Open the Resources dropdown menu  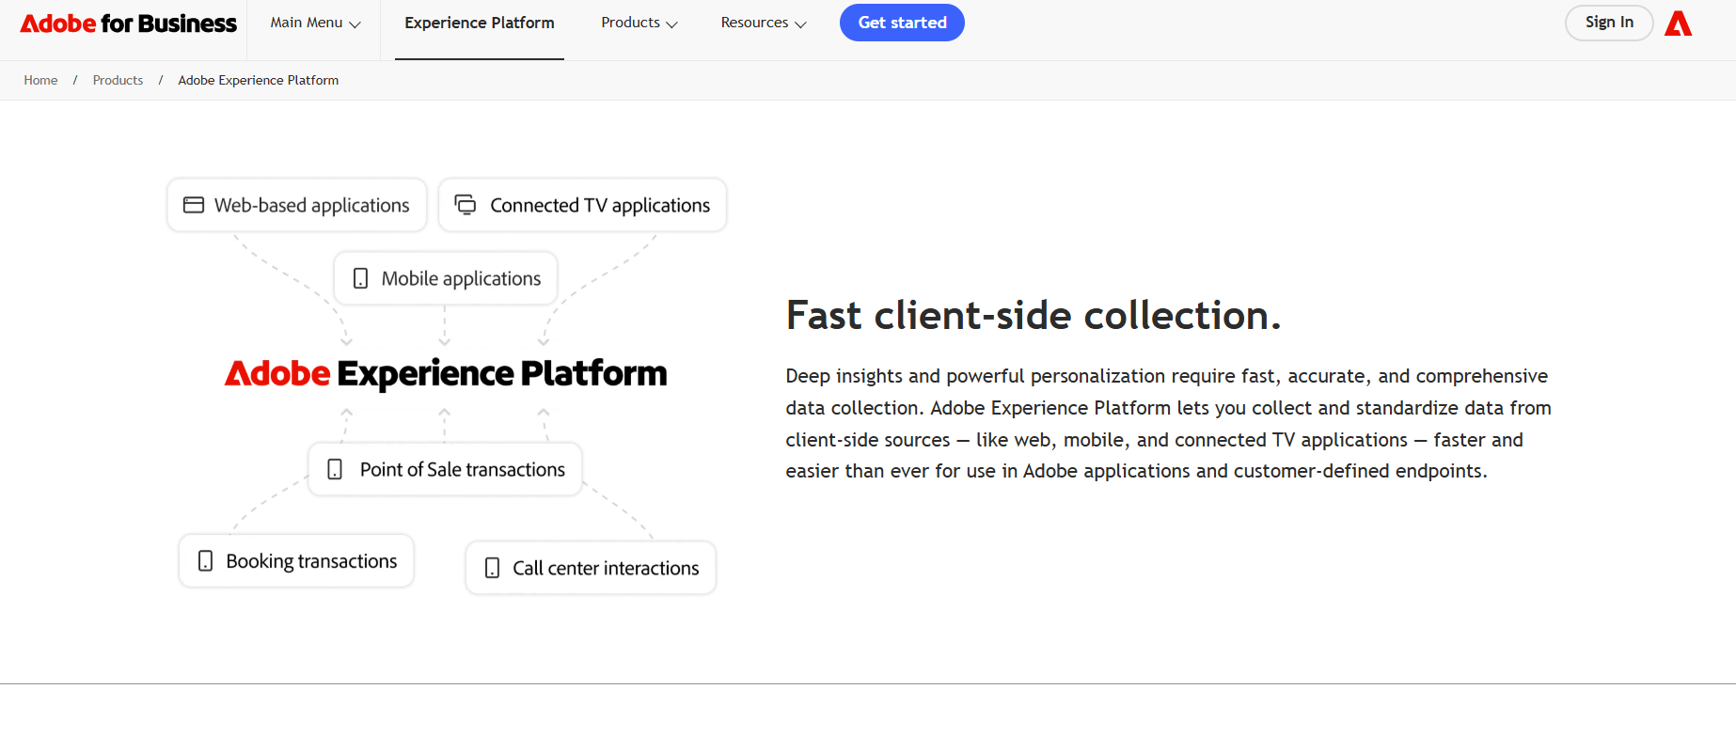click(764, 23)
